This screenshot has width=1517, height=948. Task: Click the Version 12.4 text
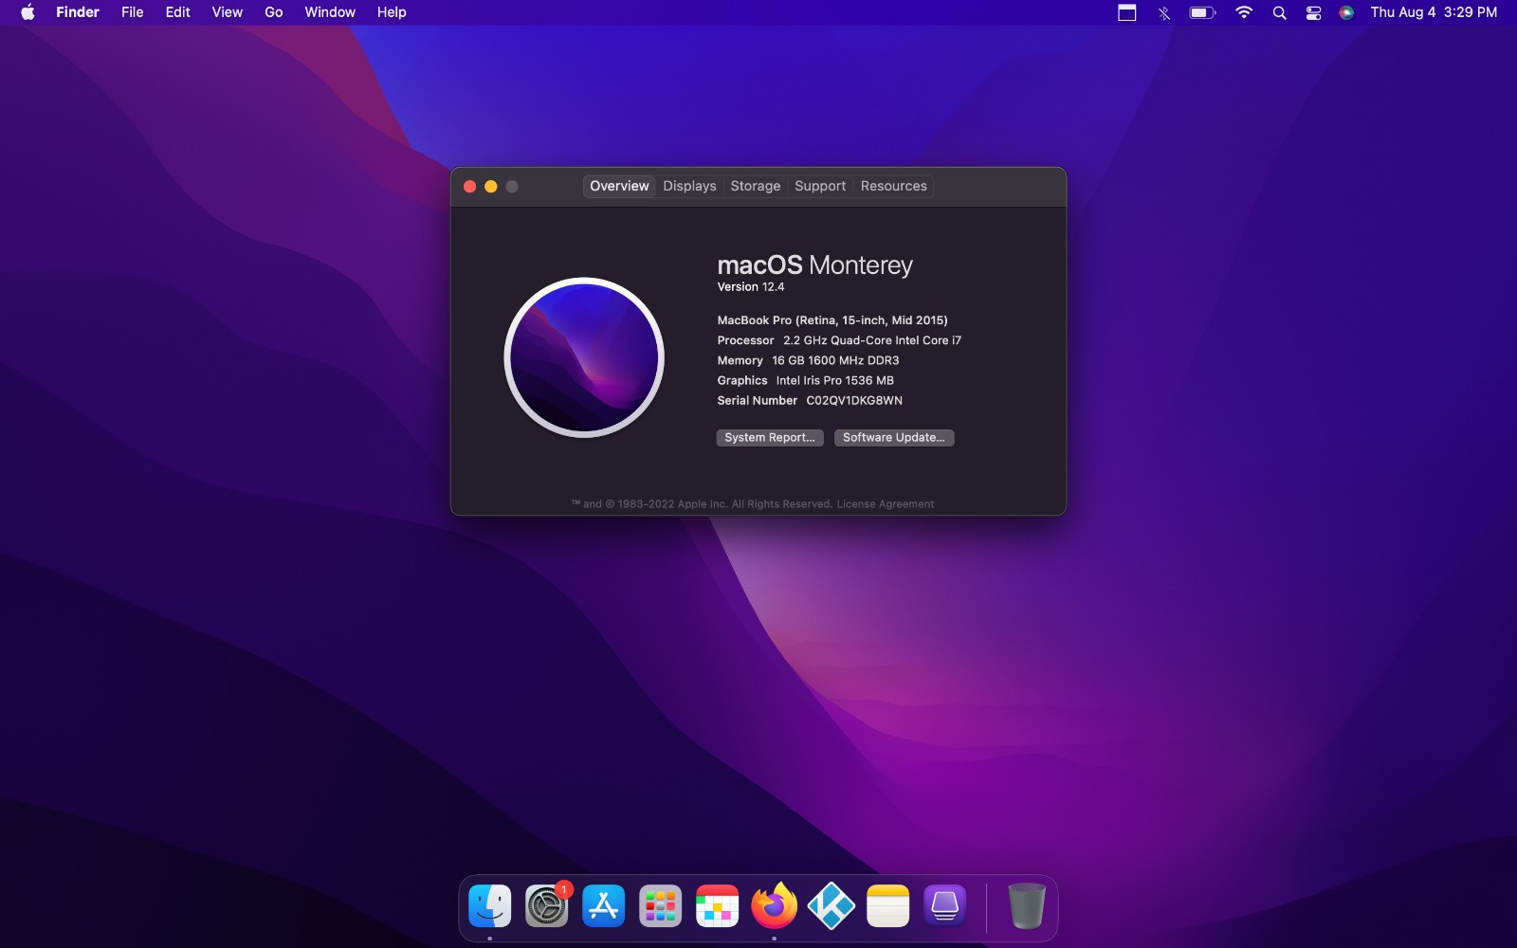click(751, 287)
